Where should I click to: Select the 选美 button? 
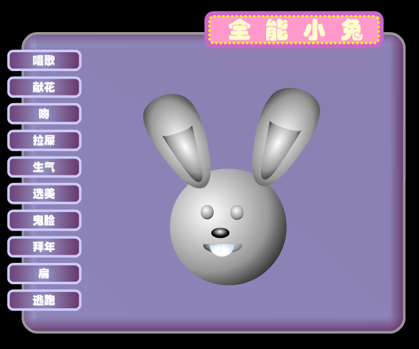[44, 194]
